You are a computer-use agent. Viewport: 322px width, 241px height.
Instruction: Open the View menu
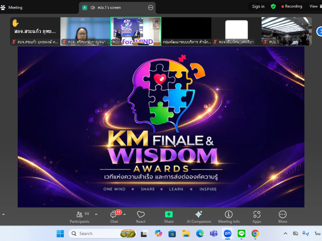pos(313,6)
